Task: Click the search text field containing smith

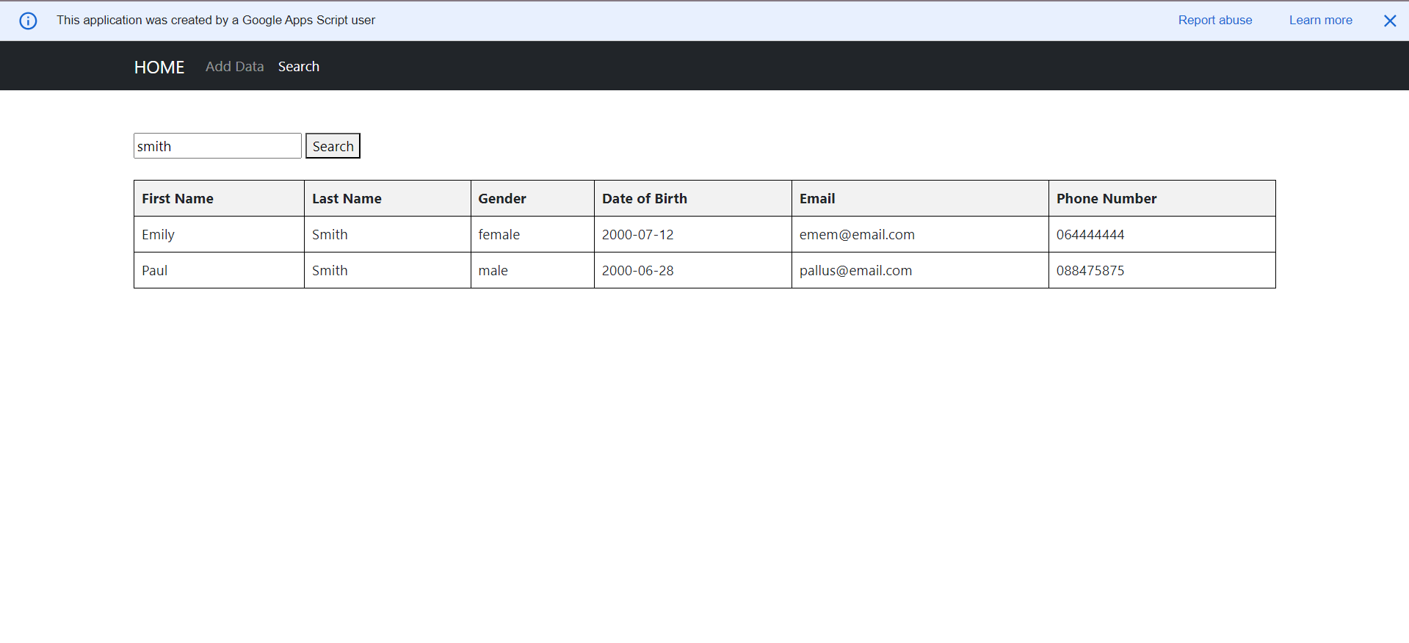Action: [217, 146]
